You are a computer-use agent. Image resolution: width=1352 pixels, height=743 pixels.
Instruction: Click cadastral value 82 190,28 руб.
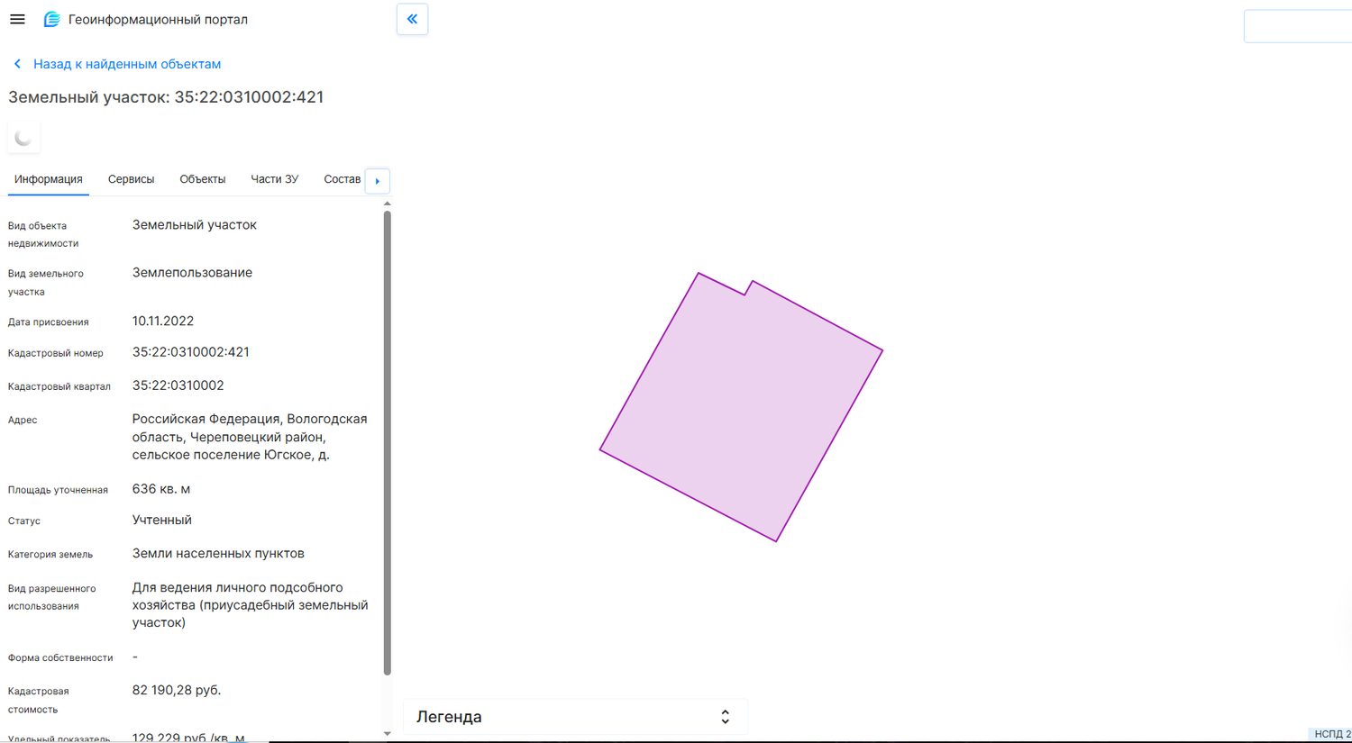(177, 690)
